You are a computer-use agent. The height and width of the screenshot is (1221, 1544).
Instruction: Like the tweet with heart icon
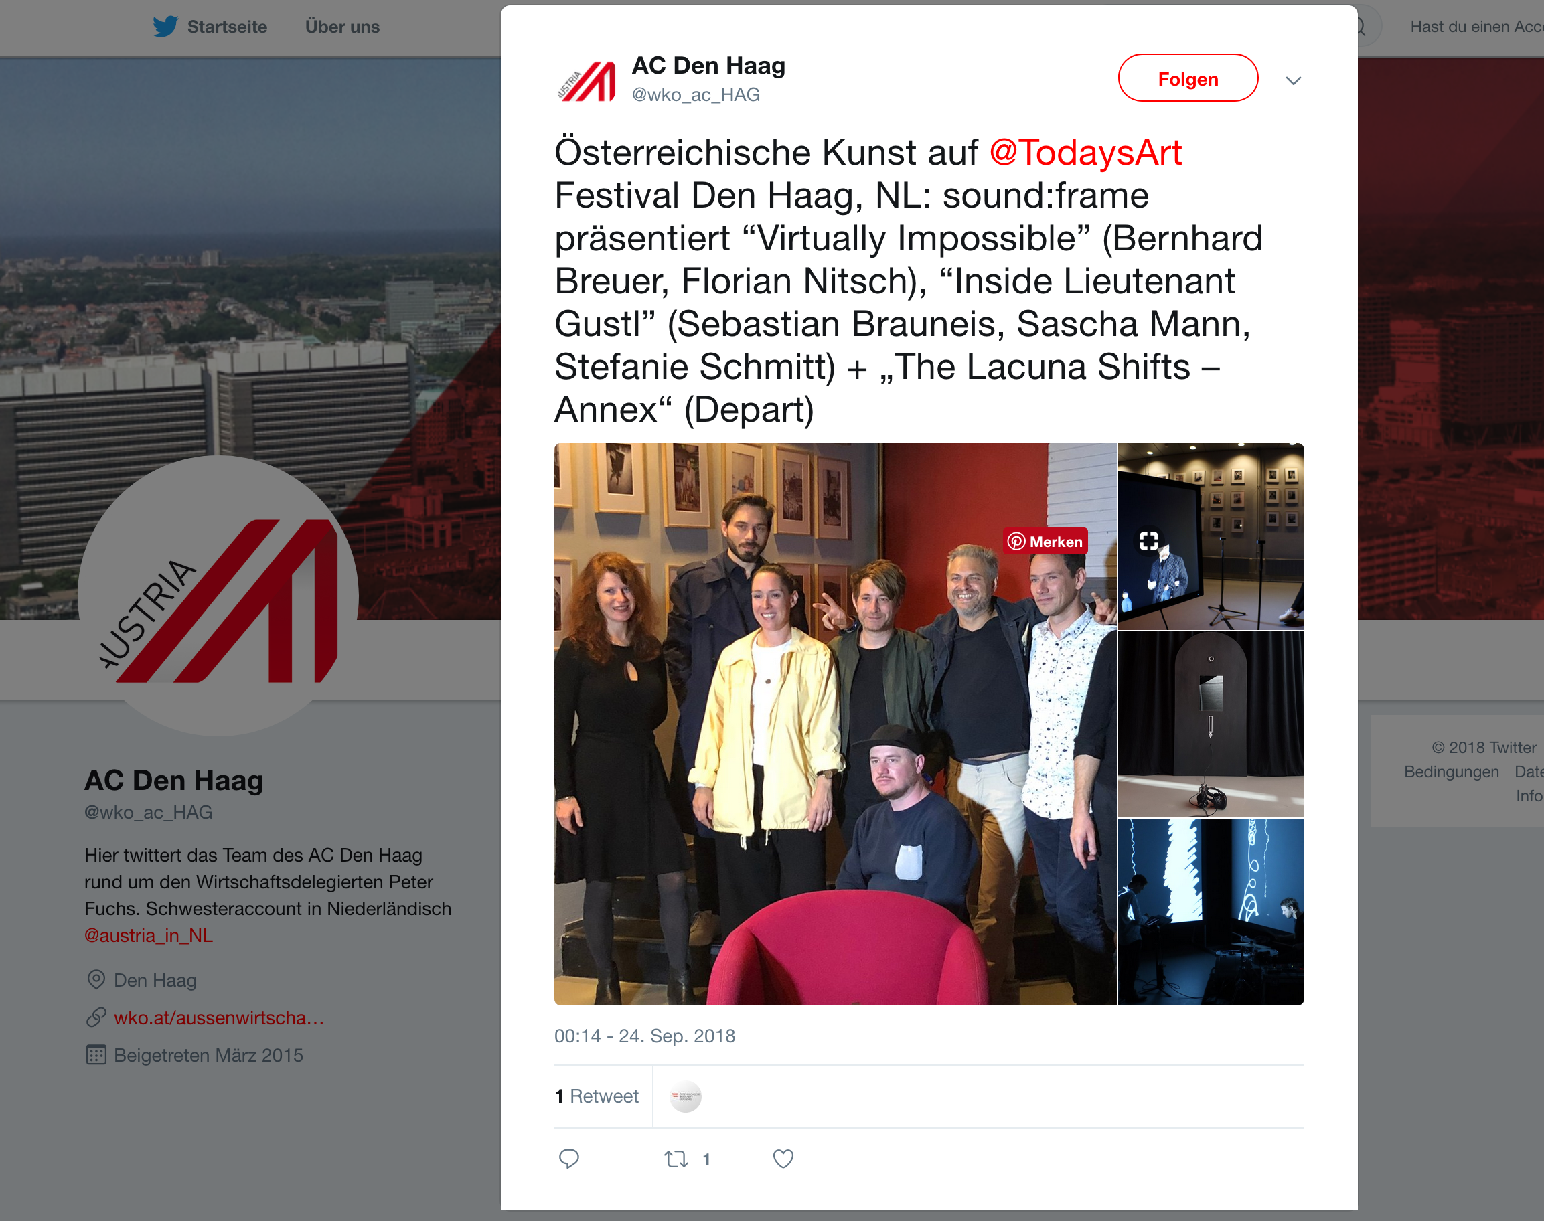[783, 1159]
